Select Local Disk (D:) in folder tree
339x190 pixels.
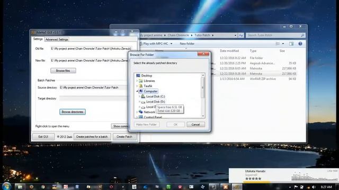point(155,101)
